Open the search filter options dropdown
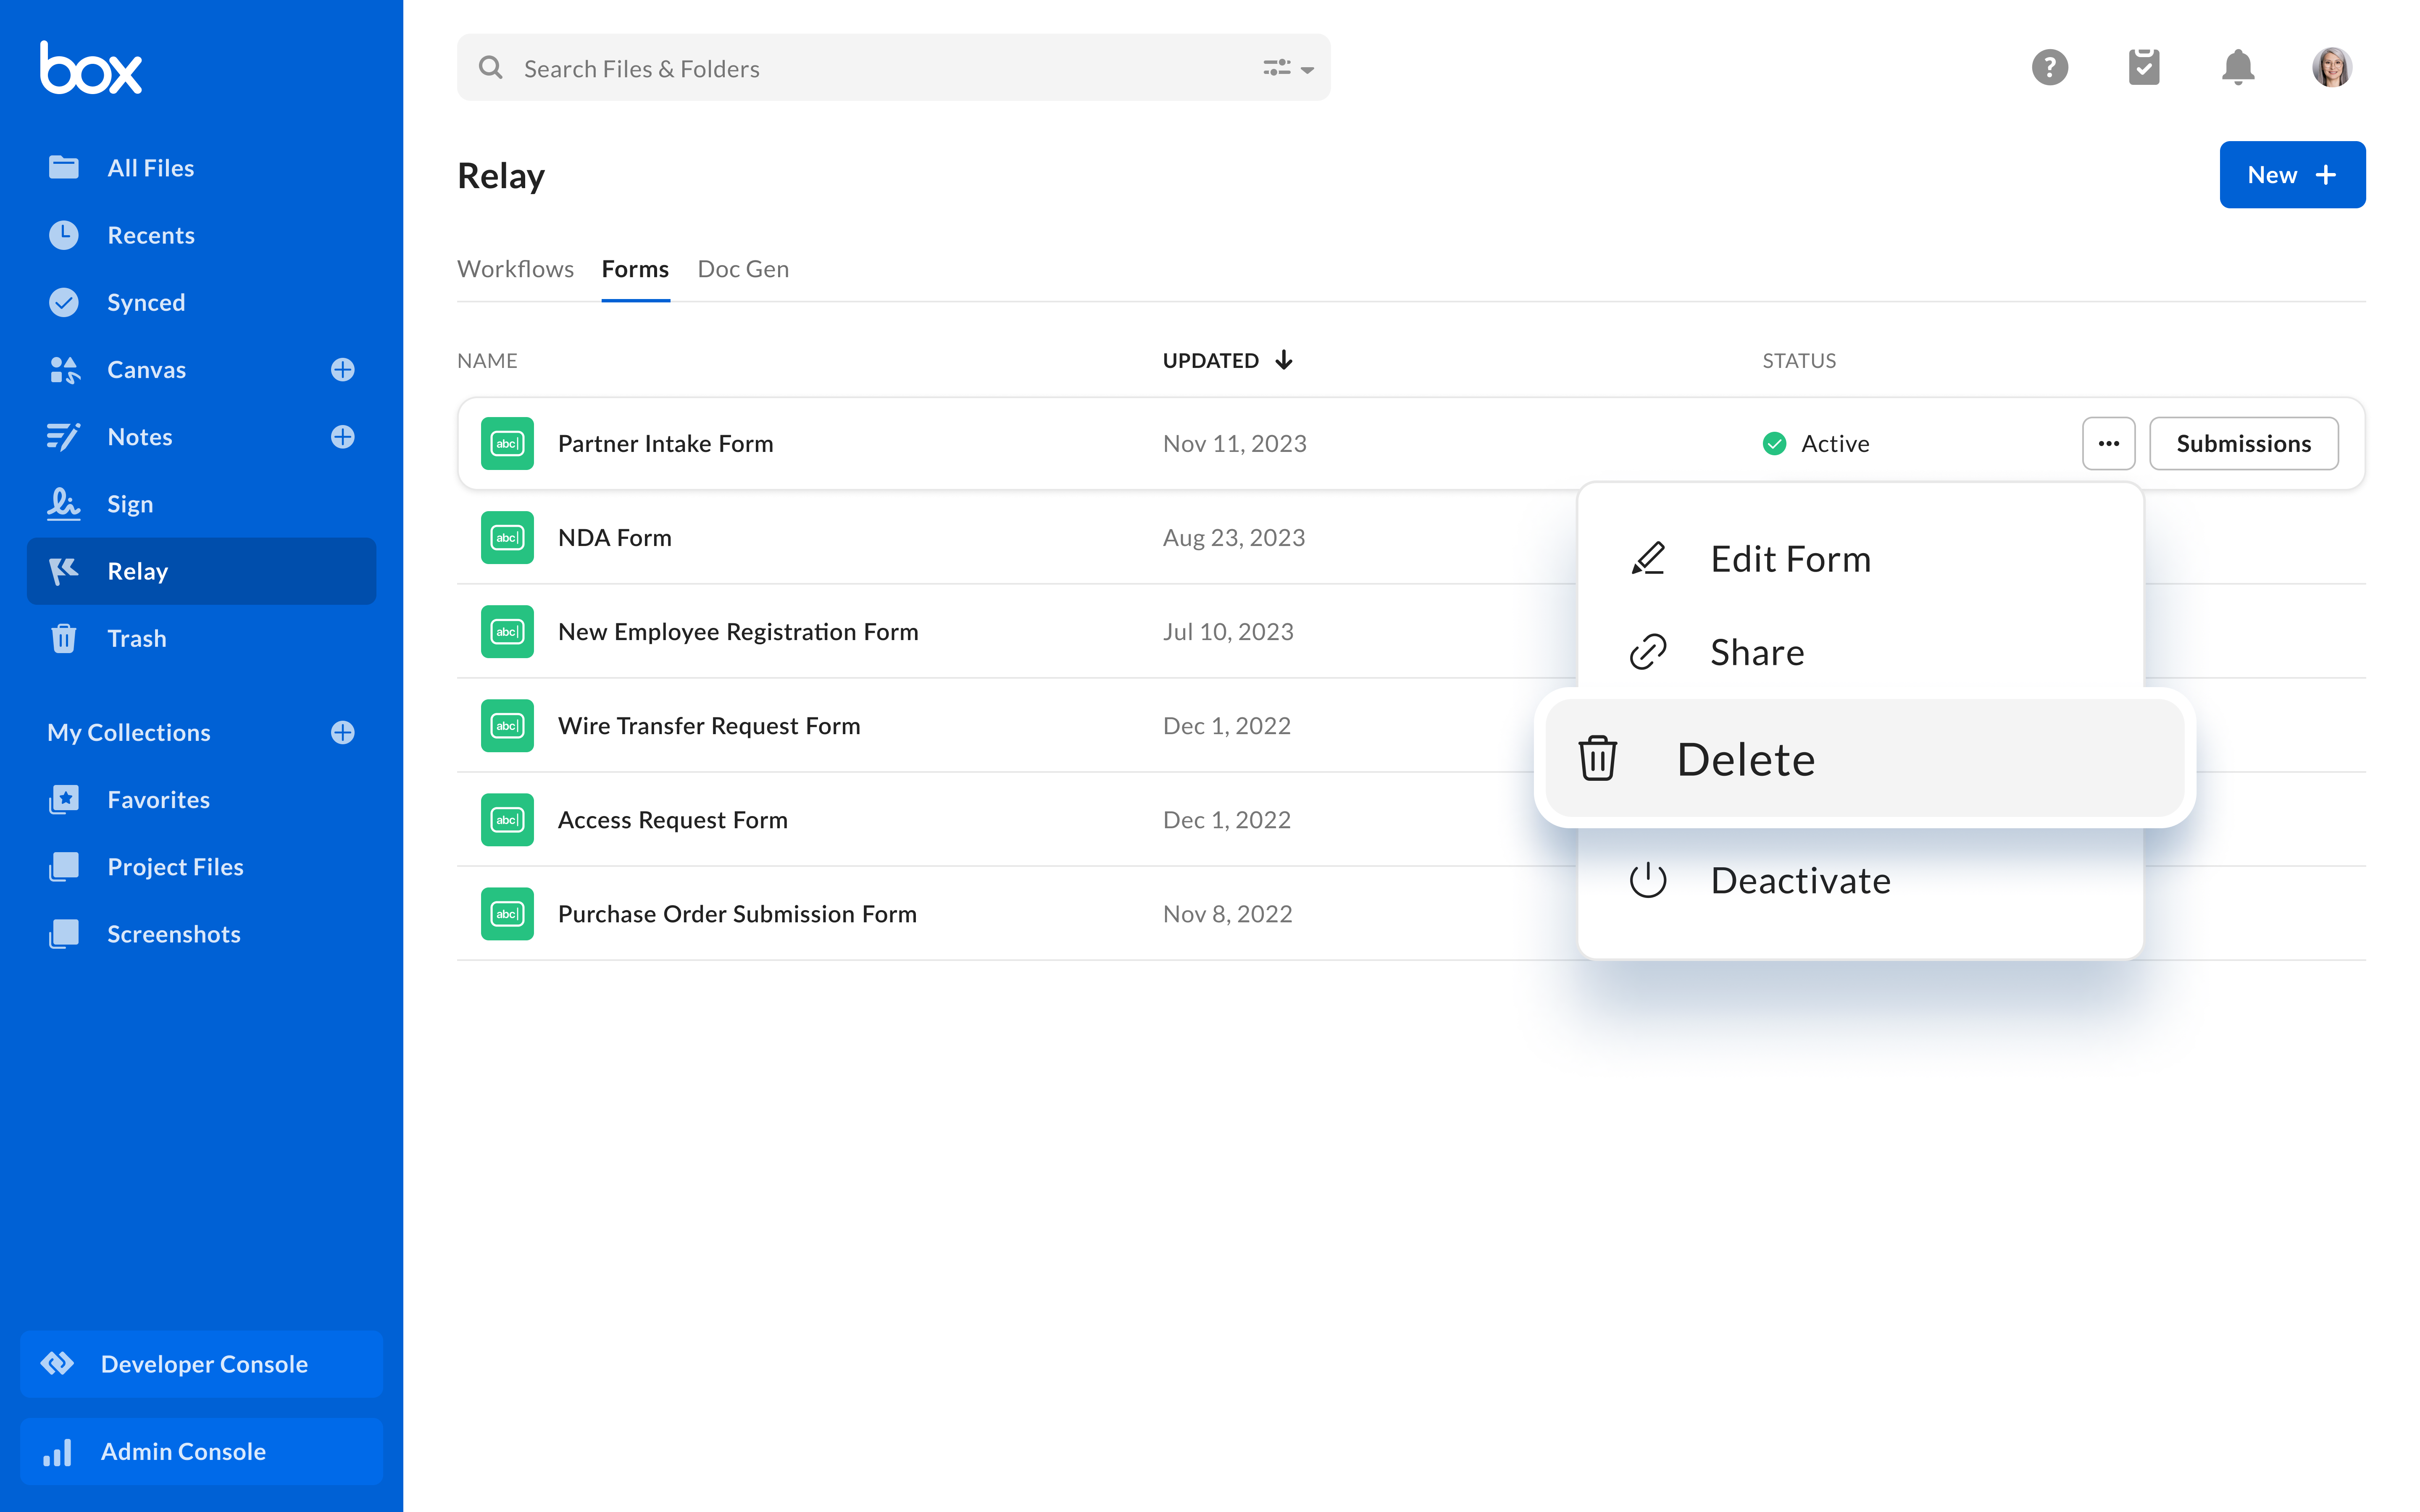Image resolution: width=2420 pixels, height=1512 pixels. click(x=1288, y=68)
